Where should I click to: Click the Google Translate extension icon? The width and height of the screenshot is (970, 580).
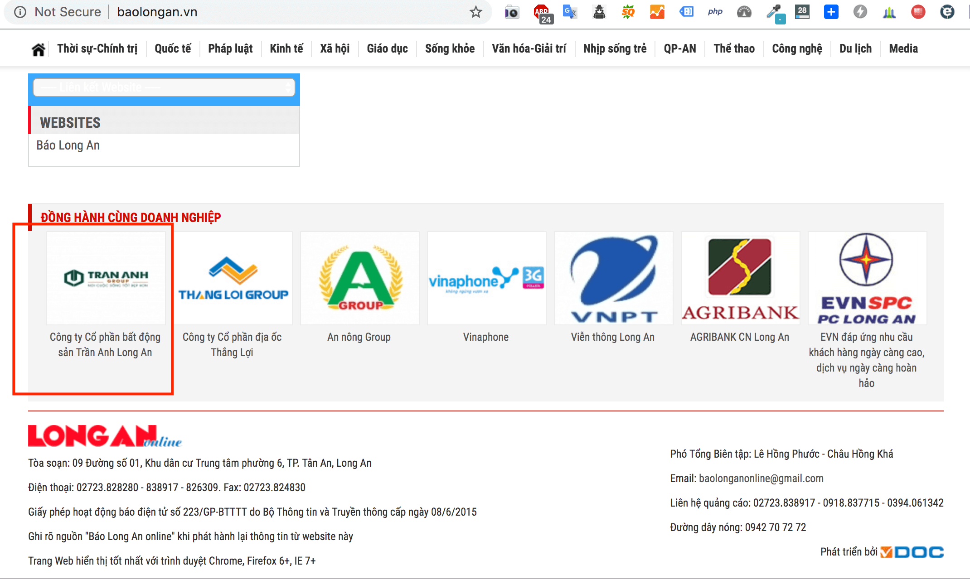tap(570, 12)
